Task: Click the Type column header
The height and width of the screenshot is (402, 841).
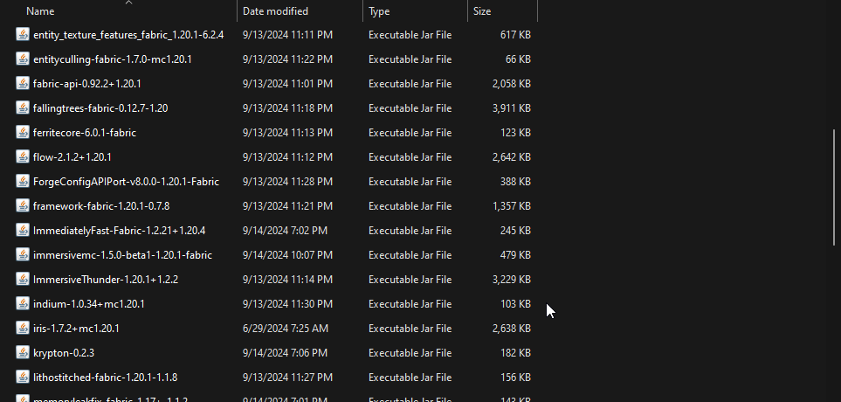Action: (380, 12)
